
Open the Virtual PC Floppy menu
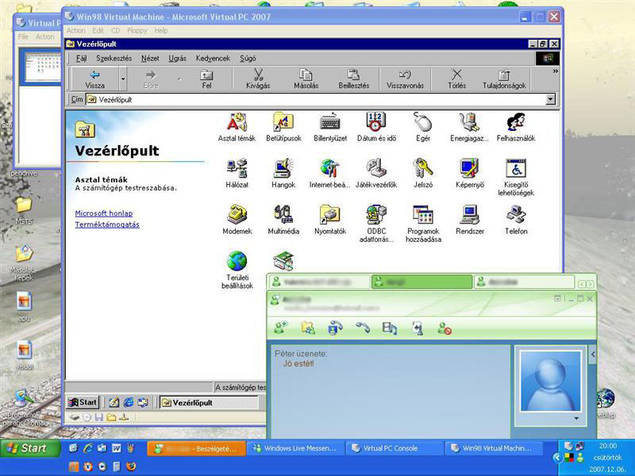pos(137,30)
